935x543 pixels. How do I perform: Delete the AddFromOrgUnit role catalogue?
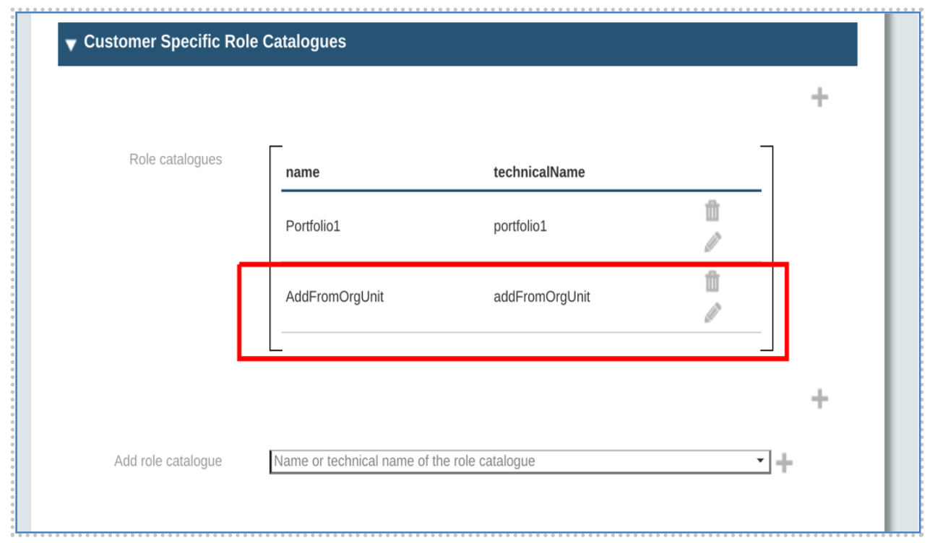[712, 281]
